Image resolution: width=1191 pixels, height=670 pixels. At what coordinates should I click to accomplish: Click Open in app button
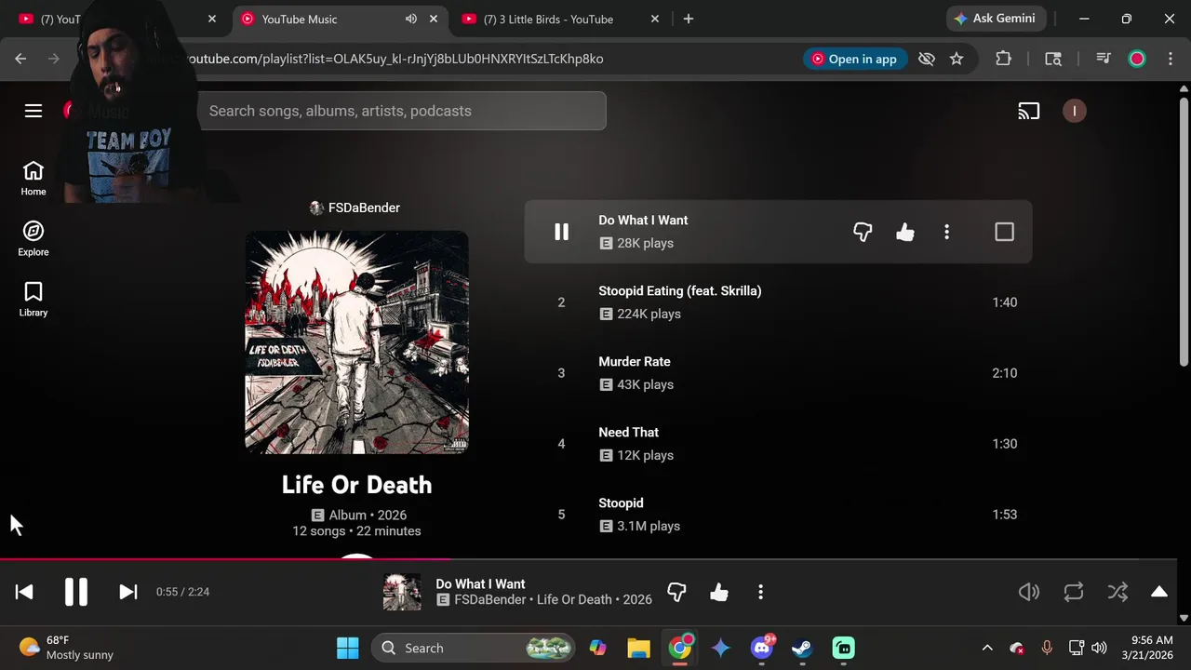854,59
